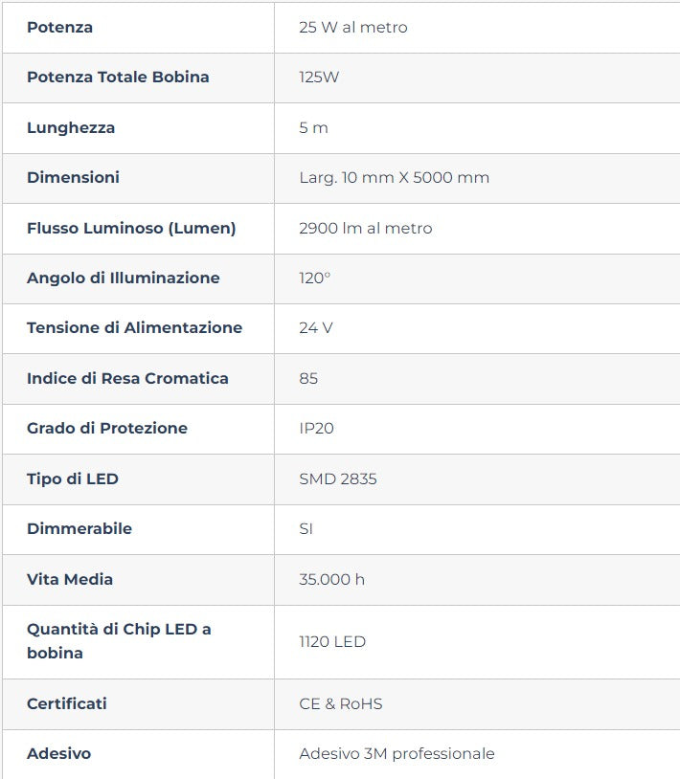
Task: Click the 1120 LED quantity value
Action: click(x=331, y=641)
